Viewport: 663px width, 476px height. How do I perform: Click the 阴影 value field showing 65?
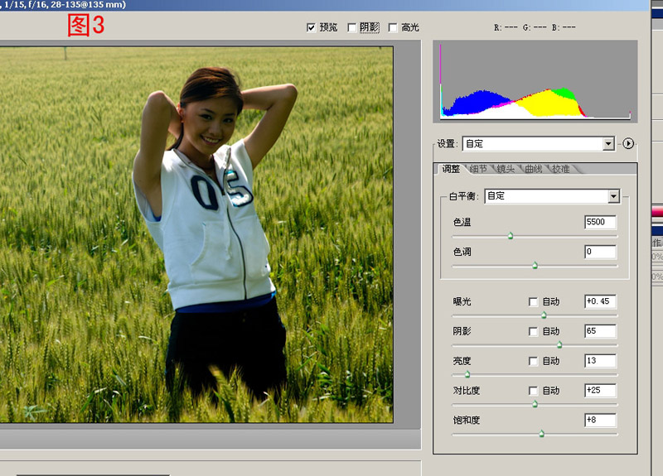click(600, 331)
